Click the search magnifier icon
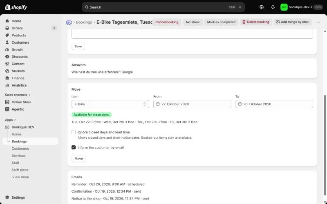327x204 pixels. point(86,7)
